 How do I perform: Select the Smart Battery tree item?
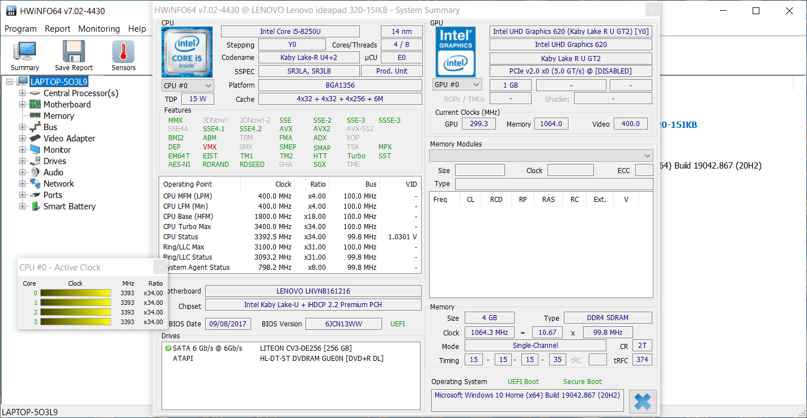pyautogui.click(x=69, y=206)
